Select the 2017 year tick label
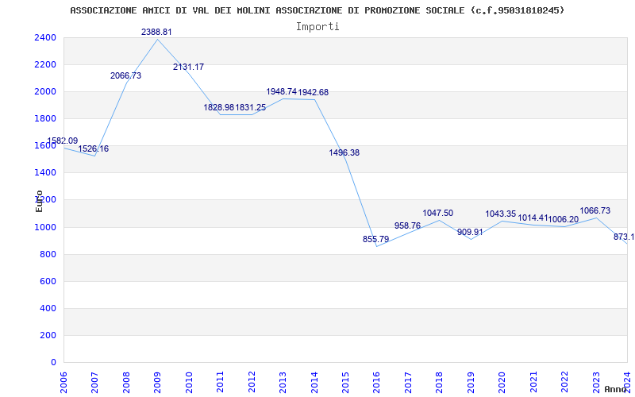The height and width of the screenshot is (397, 635). [408, 382]
